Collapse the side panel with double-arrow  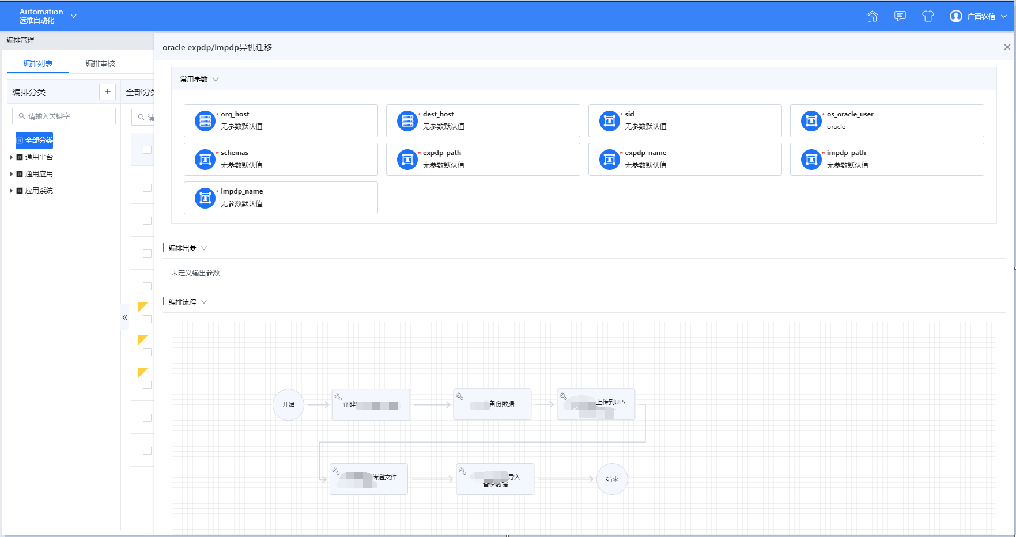125,317
